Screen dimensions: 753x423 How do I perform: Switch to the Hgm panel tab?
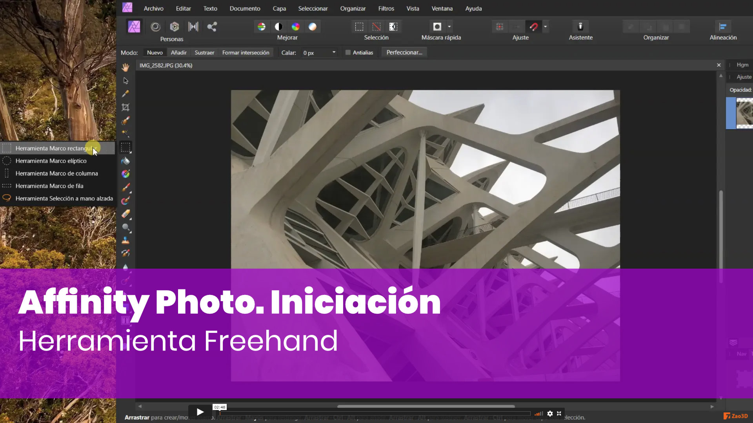point(742,65)
